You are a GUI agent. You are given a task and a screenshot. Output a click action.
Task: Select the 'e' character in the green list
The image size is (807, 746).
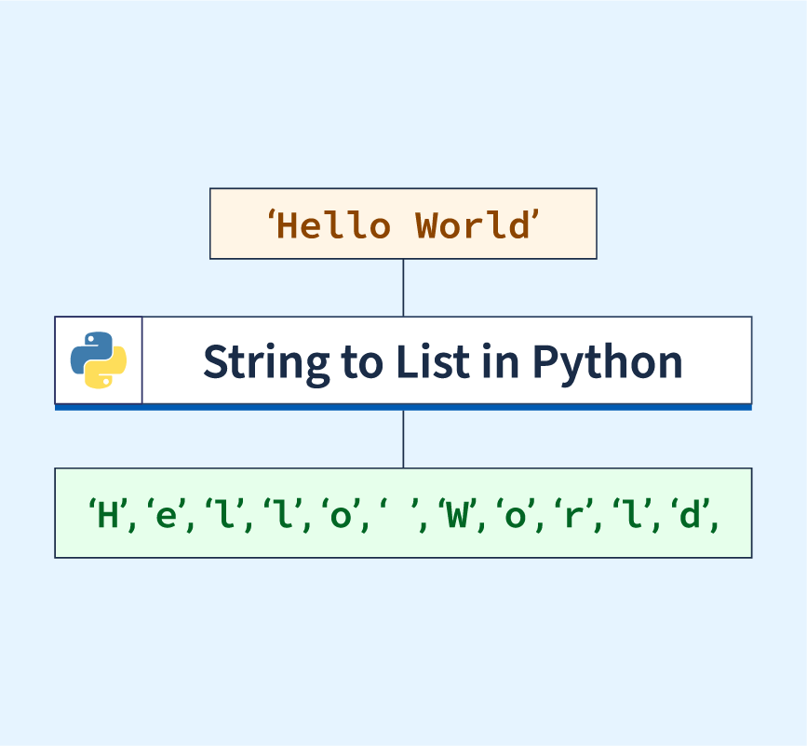[x=168, y=515]
